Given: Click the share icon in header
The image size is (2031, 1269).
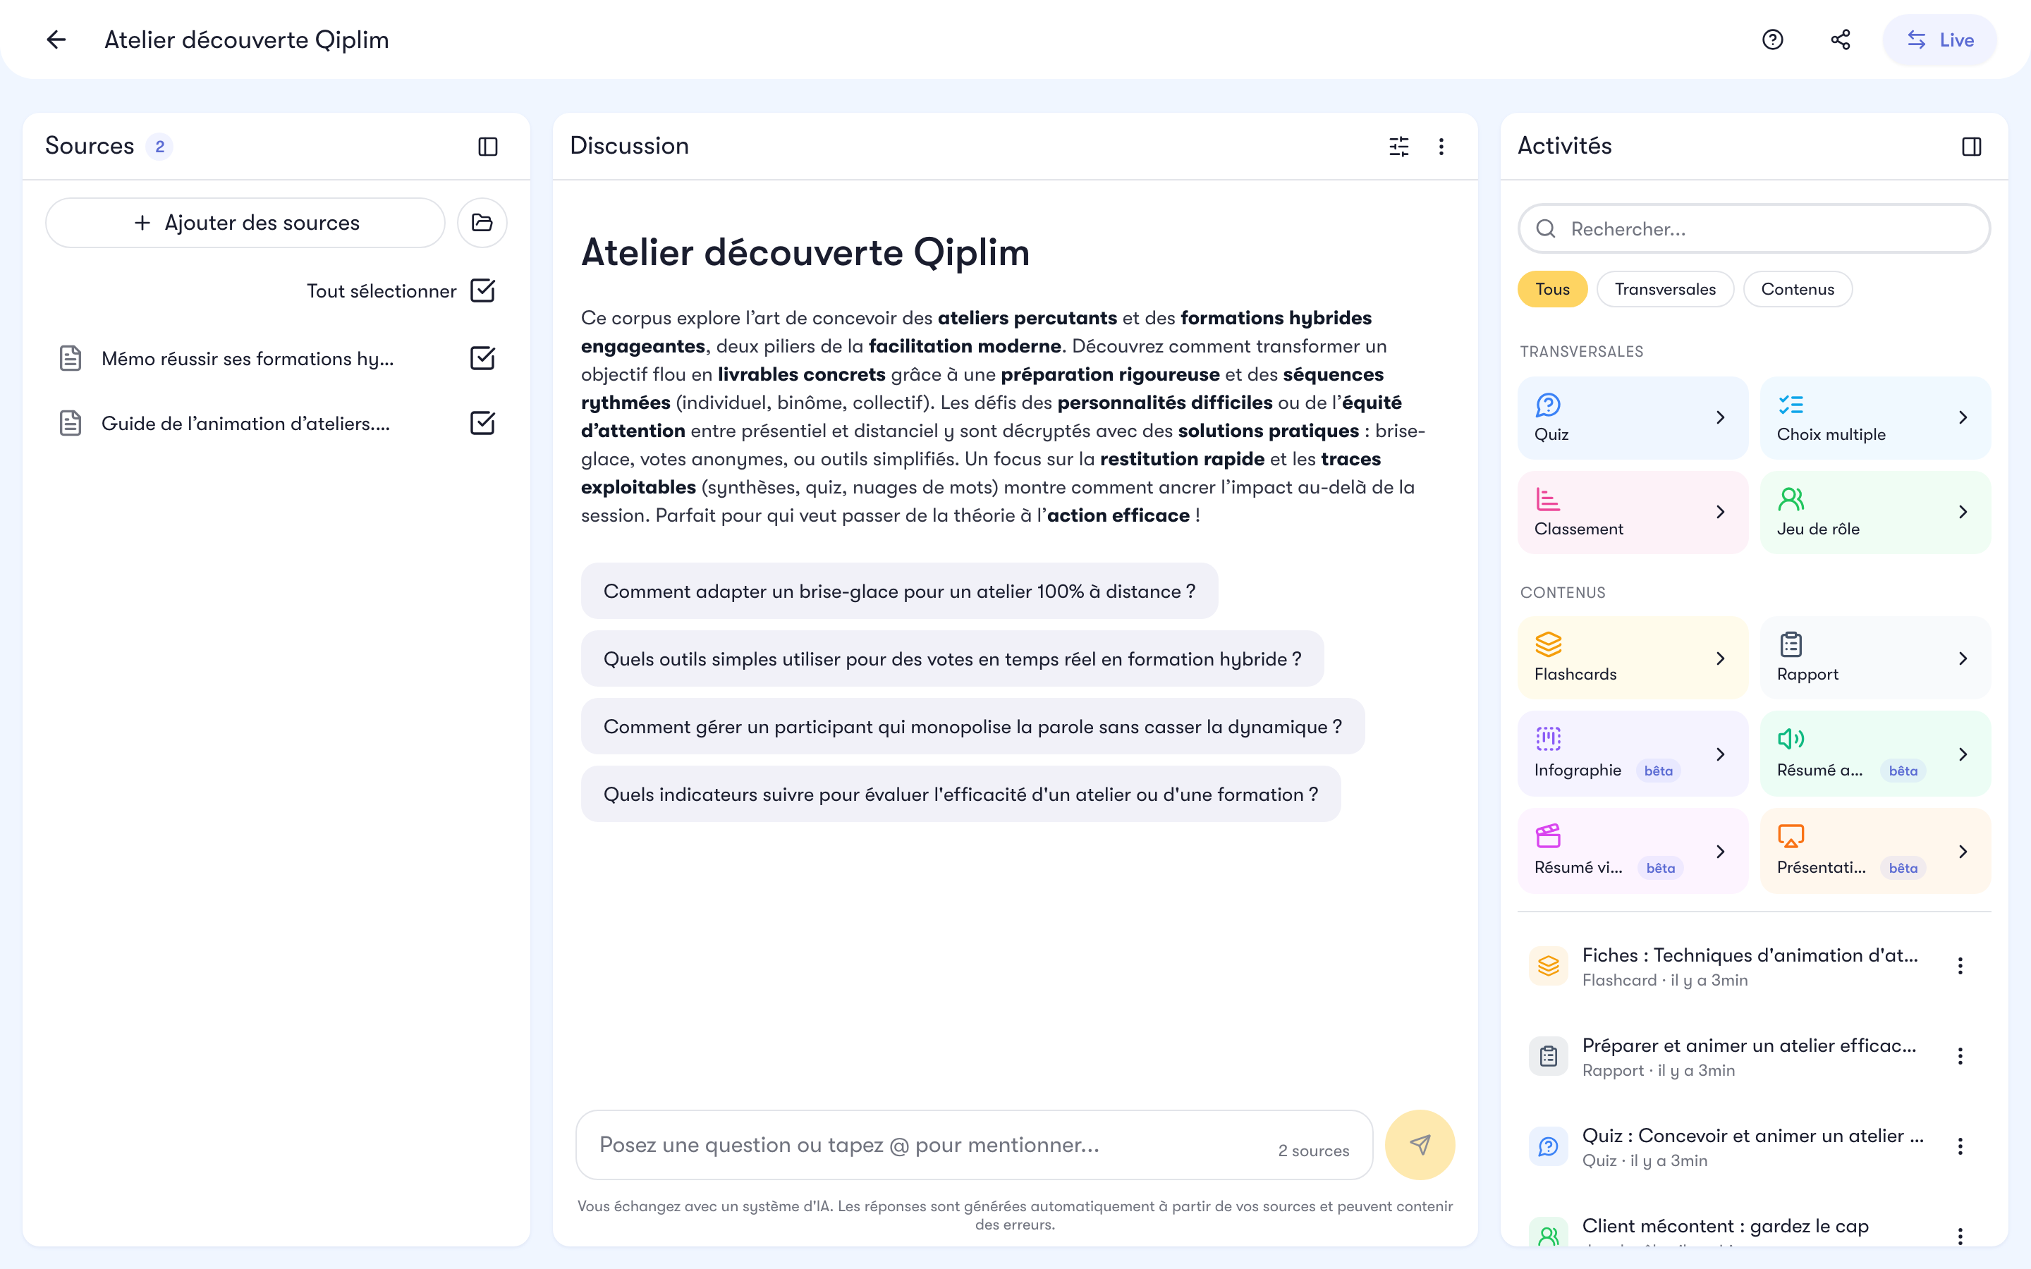Looking at the screenshot, I should 1840,39.
